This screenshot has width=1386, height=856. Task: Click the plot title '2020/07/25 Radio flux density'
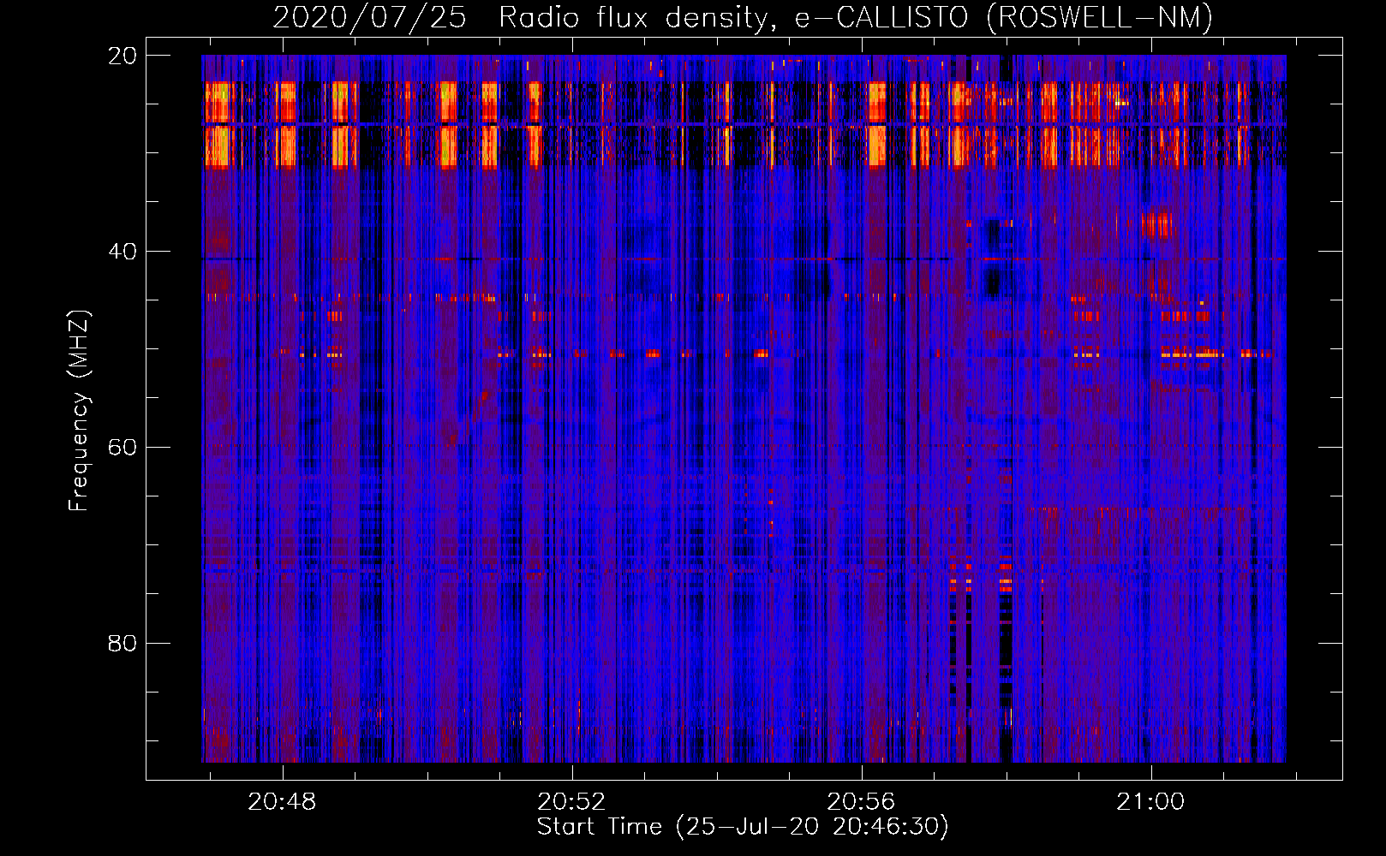743,17
